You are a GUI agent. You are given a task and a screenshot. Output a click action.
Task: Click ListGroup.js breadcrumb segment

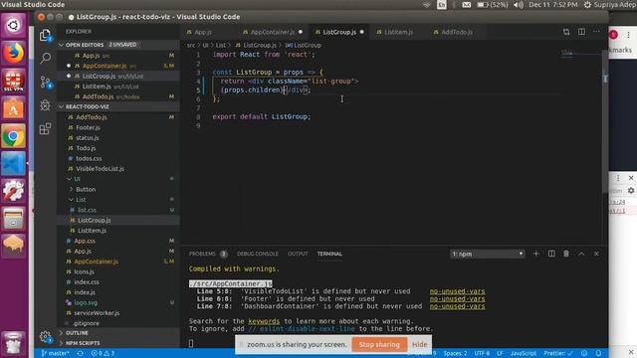[259, 45]
